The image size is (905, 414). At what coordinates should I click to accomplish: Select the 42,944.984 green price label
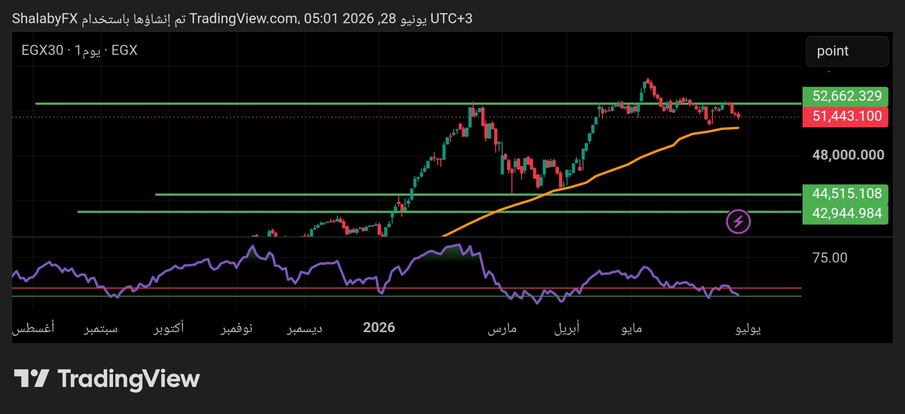pyautogui.click(x=845, y=214)
